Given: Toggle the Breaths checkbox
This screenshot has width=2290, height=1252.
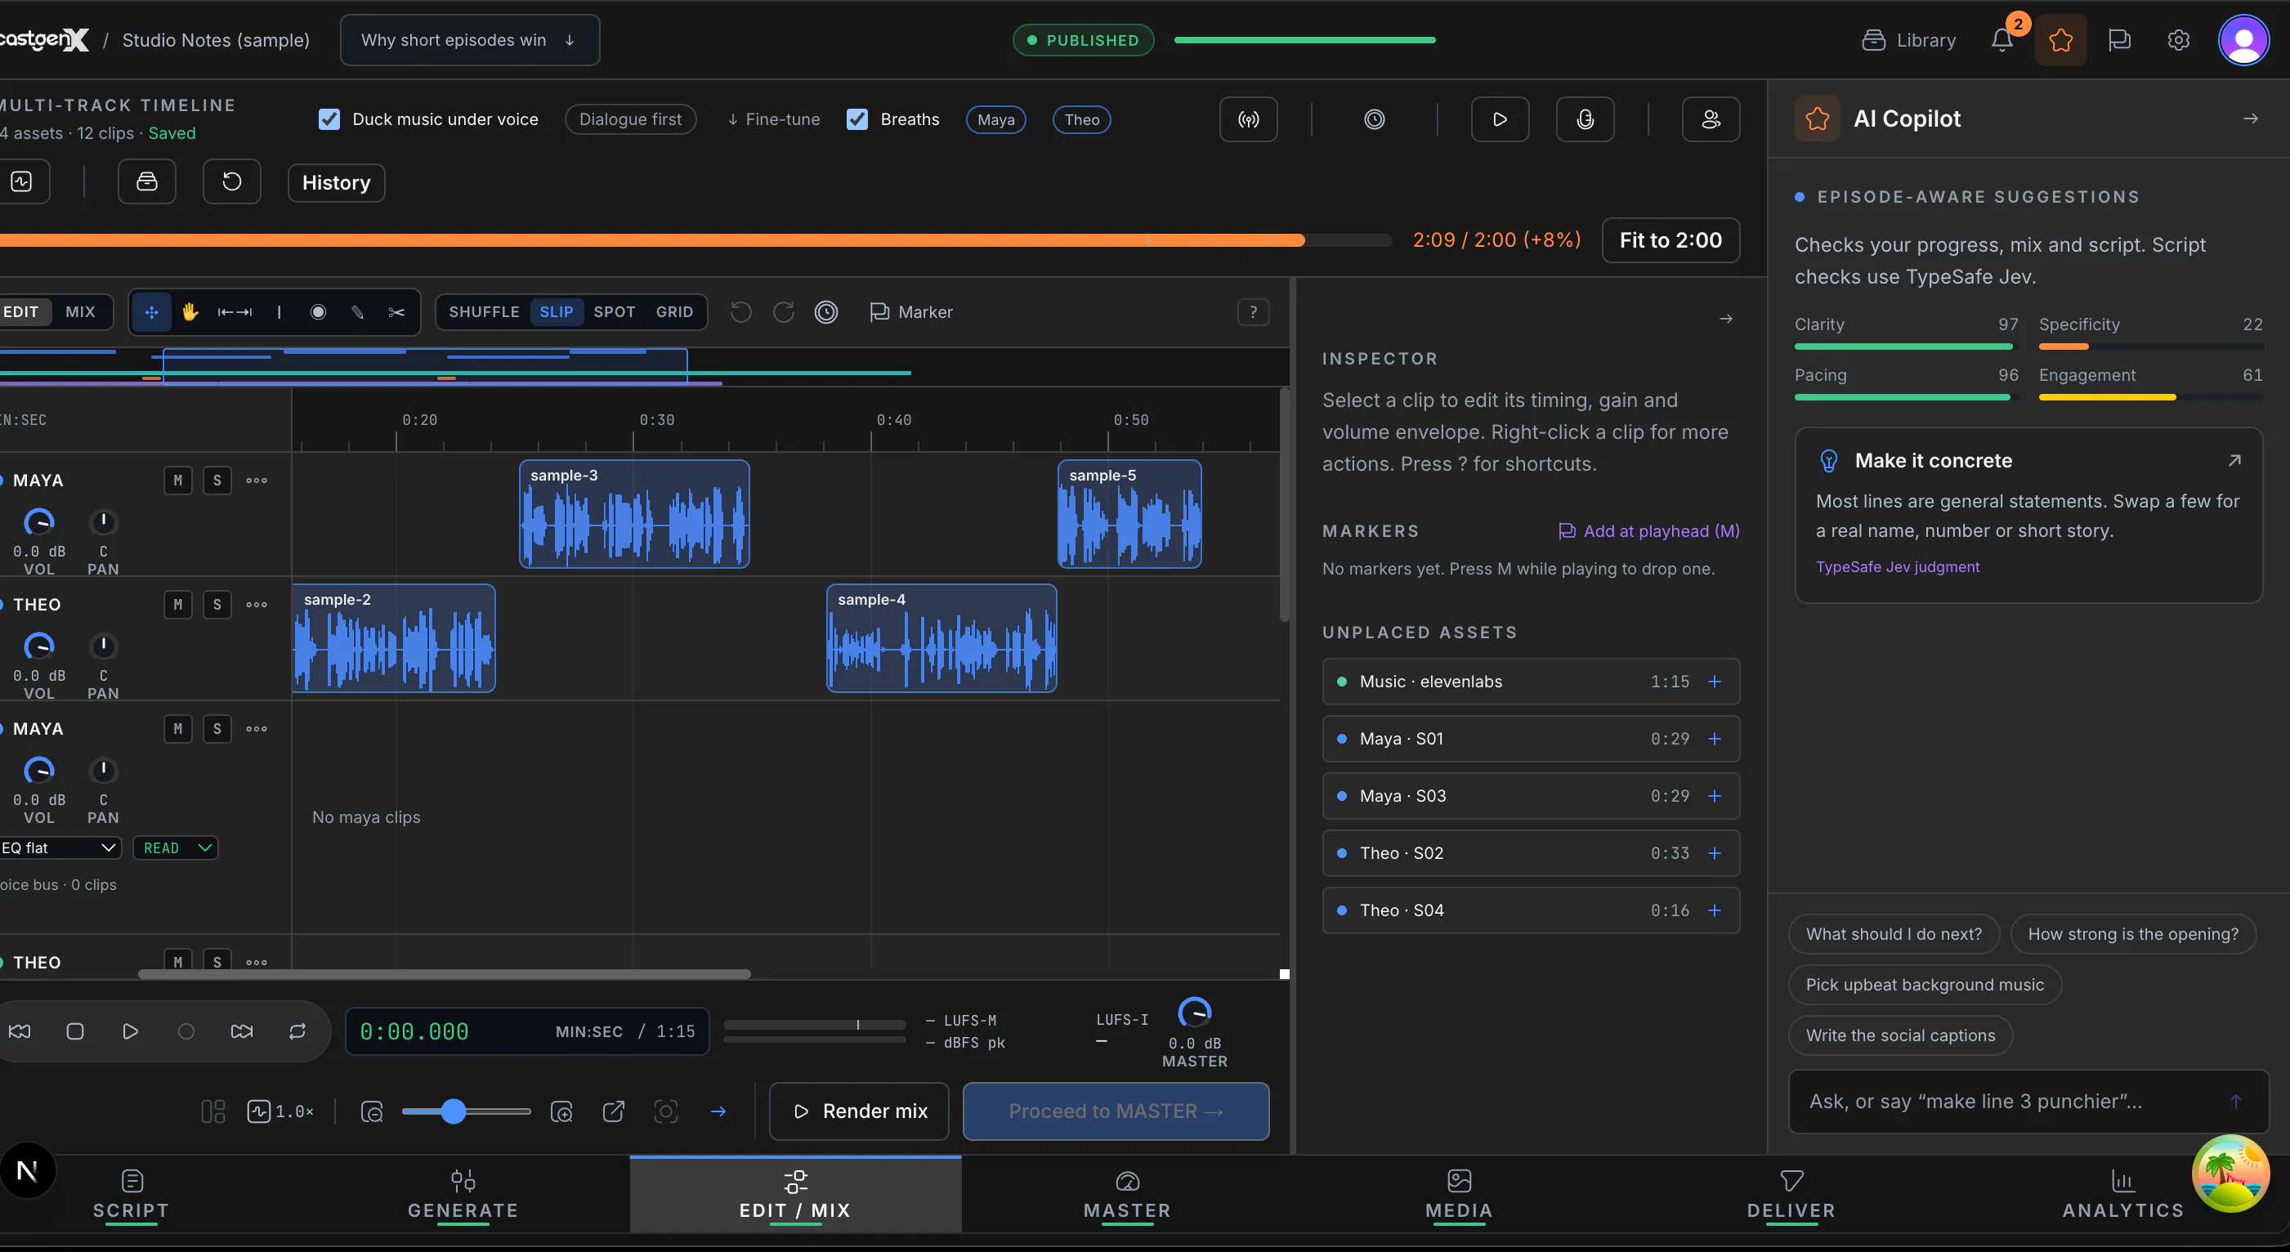Looking at the screenshot, I should [857, 119].
